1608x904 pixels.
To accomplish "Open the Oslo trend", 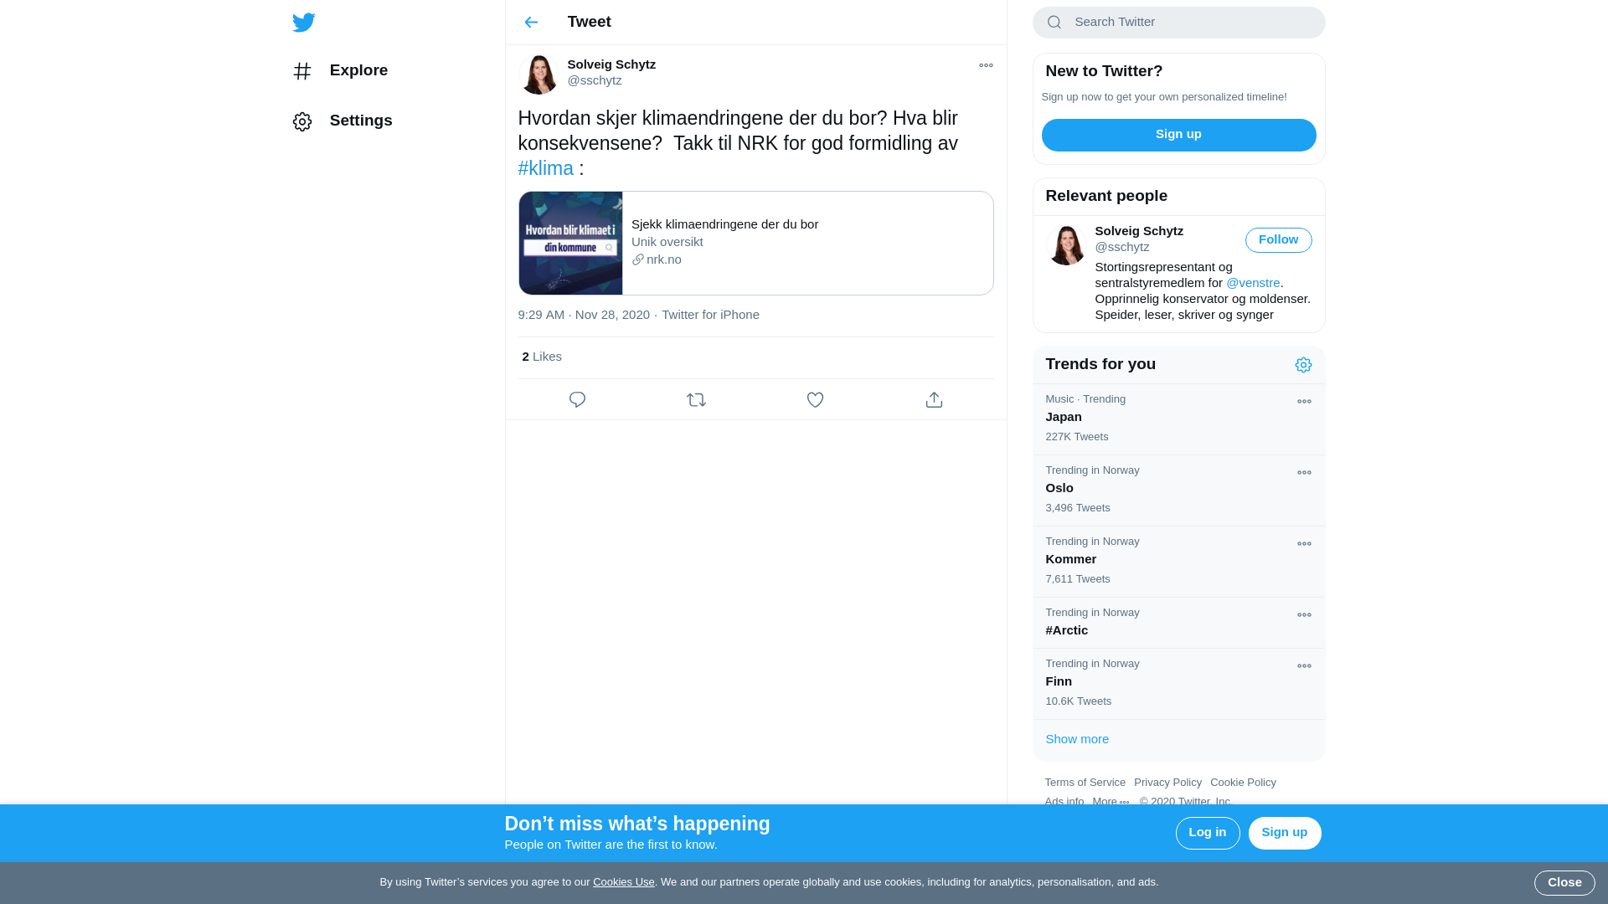I will pos(1178,491).
